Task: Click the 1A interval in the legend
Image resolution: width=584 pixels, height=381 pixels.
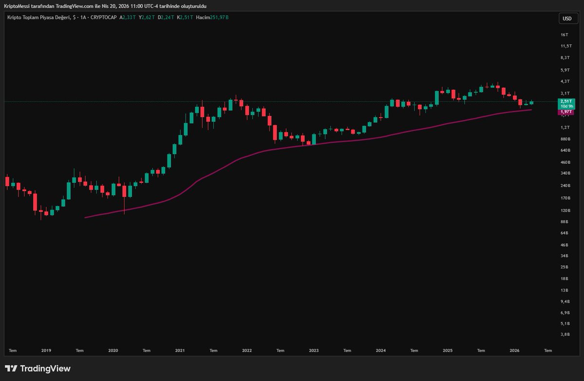Action: pyautogui.click(x=83, y=18)
